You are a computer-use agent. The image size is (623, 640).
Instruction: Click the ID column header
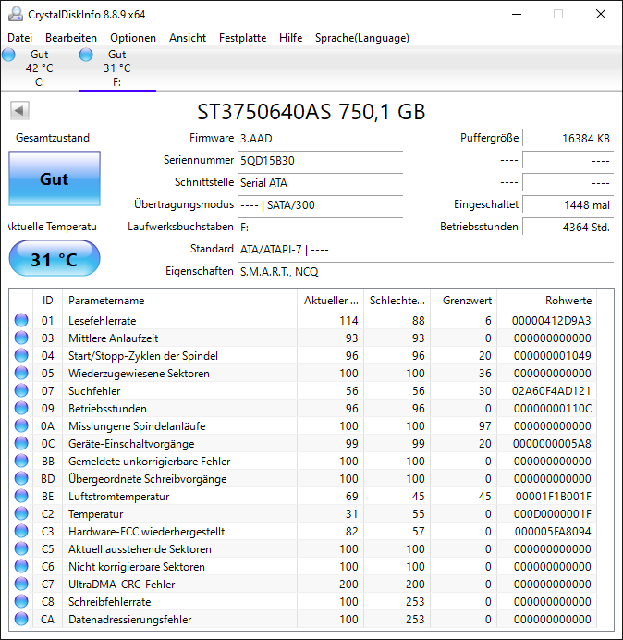[47, 301]
